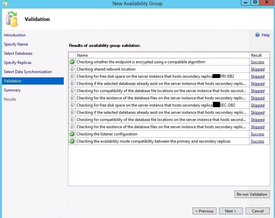Go to Specify Name step
275x218 pixels.
coord(16,44)
